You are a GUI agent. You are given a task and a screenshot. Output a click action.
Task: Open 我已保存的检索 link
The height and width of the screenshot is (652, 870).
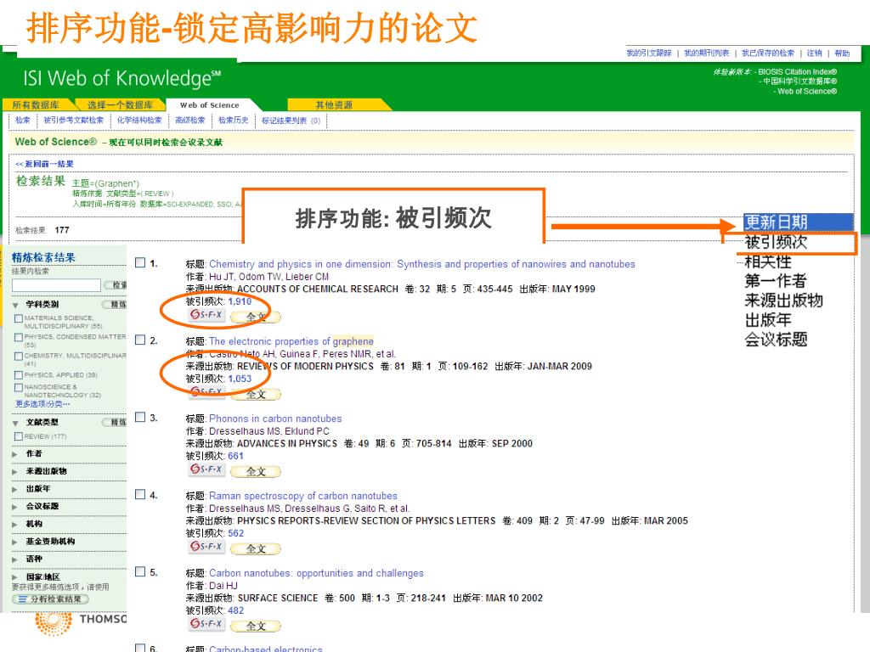point(768,53)
